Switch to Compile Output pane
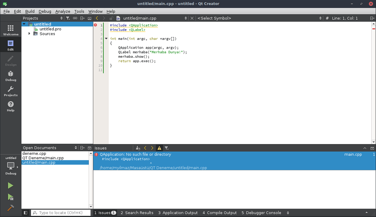Viewport: 376px width, 217px height. tap(219, 213)
